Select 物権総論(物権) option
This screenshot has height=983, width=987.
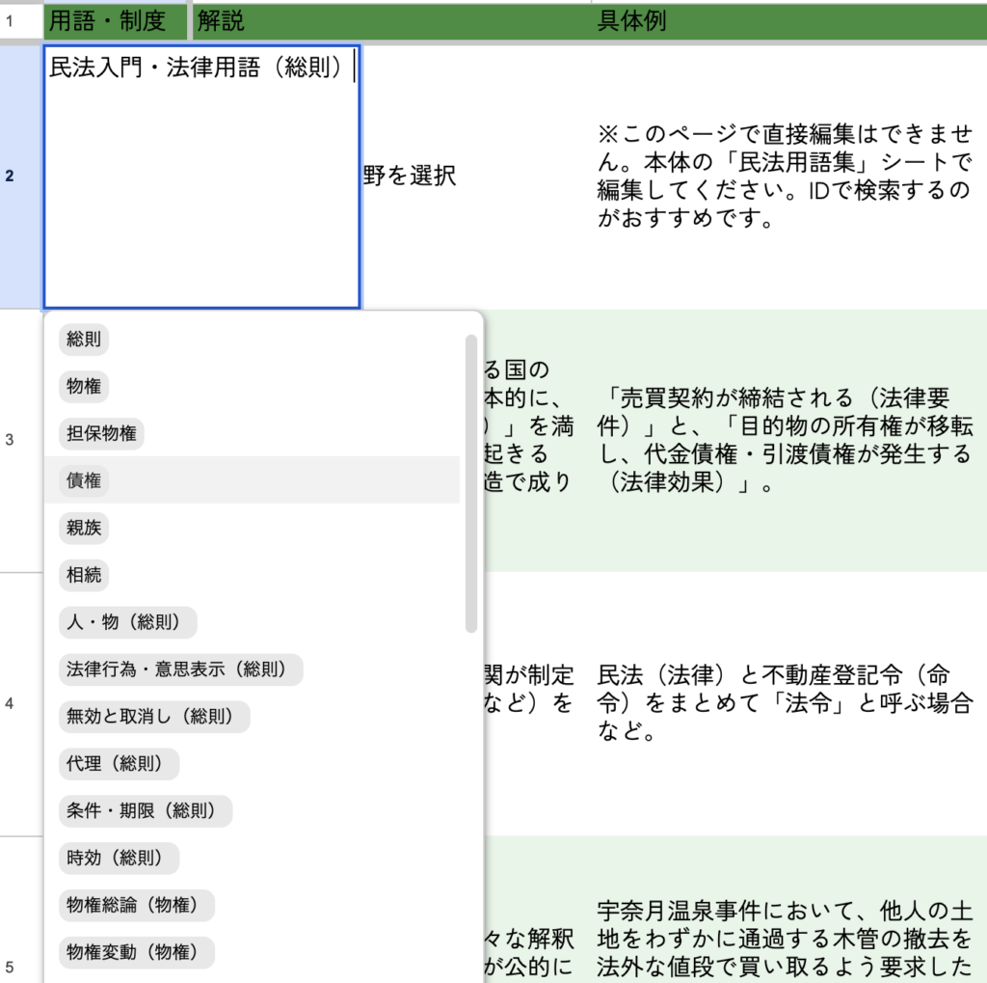coord(136,906)
